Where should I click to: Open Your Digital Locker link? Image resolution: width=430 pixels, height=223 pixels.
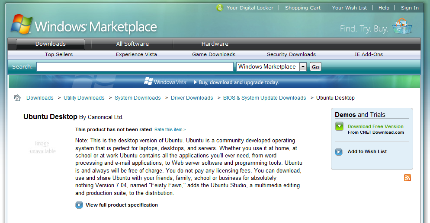250,8
